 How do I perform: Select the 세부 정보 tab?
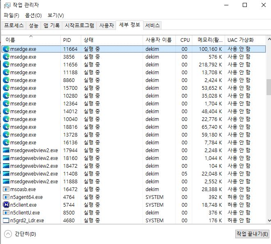point(130,25)
